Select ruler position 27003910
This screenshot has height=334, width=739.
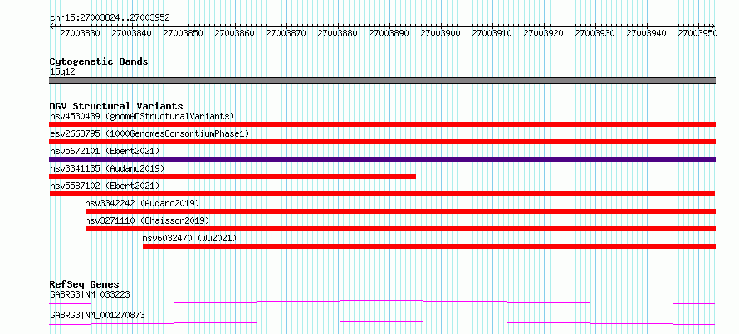click(x=492, y=33)
